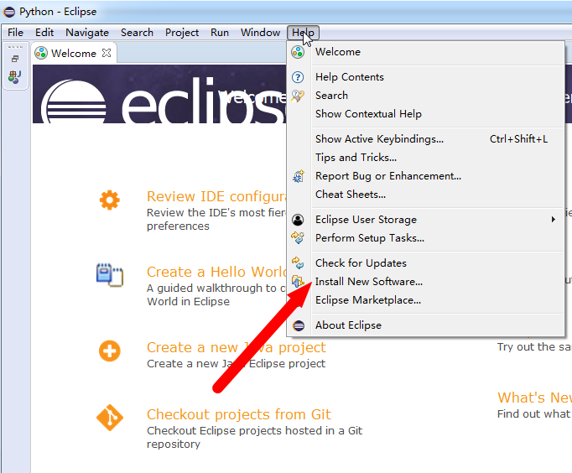
Task: Open the Project menu
Action: tap(182, 33)
